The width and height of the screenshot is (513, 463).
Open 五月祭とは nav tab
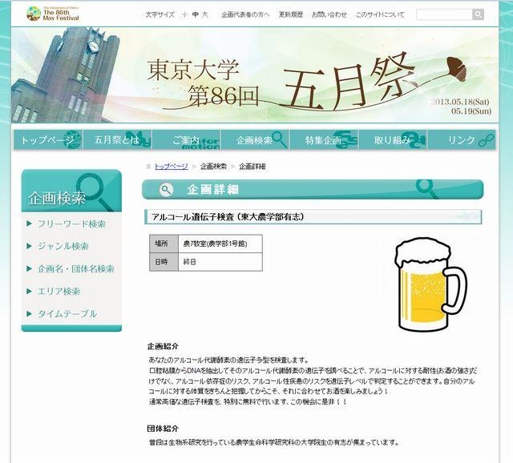pos(117,139)
